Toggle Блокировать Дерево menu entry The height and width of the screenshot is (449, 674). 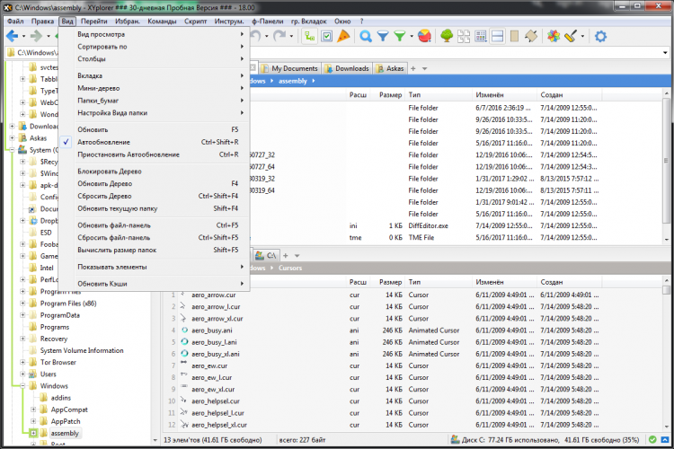pyautogui.click(x=155, y=172)
